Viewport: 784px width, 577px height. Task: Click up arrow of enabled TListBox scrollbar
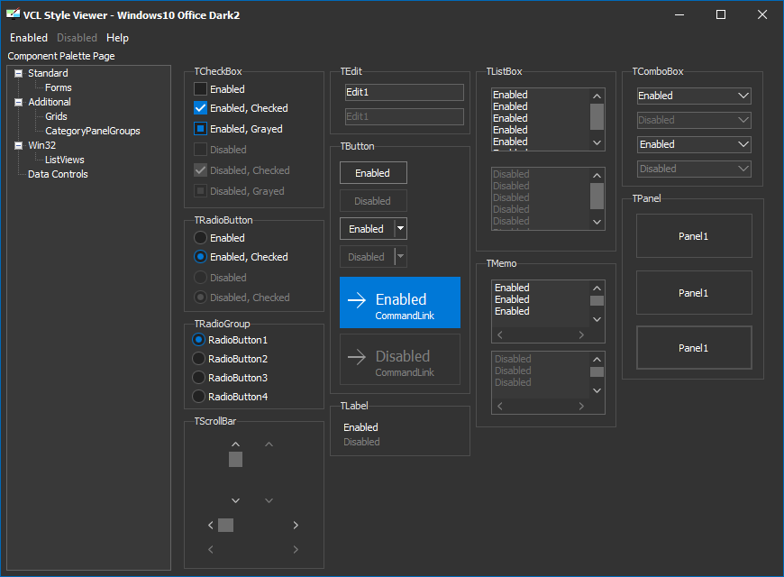(597, 96)
